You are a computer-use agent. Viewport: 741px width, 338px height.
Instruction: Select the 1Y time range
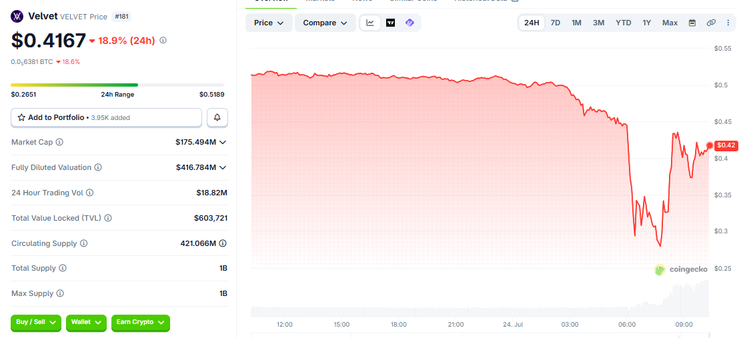647,23
